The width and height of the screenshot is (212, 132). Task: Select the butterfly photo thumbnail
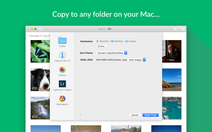[x=40, y=51]
